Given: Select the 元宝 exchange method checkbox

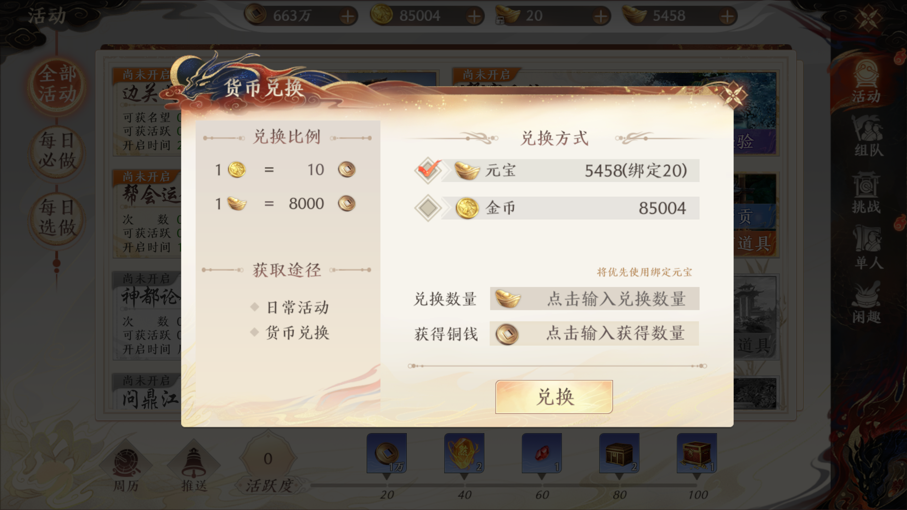Looking at the screenshot, I should pyautogui.click(x=428, y=170).
